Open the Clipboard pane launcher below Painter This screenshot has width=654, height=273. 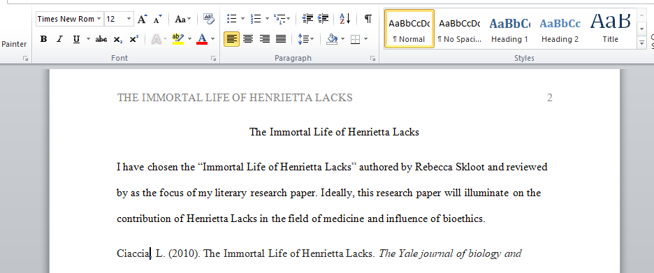26,59
